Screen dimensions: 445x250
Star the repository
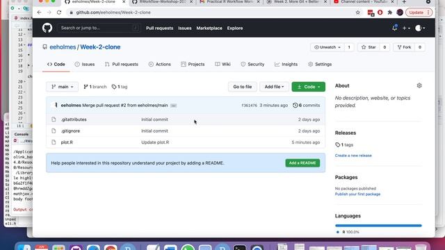coord(369,47)
